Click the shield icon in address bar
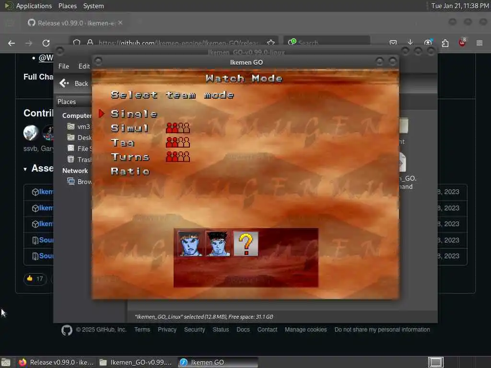 [x=77, y=43]
